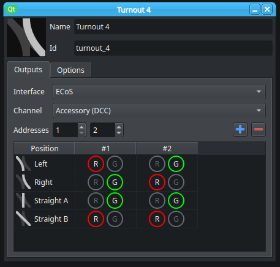
Task: Toggle G for output #2 in Straight B row
Action: point(176,219)
